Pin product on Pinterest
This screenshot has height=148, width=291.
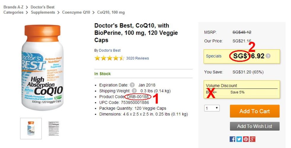[x=246, y=139]
